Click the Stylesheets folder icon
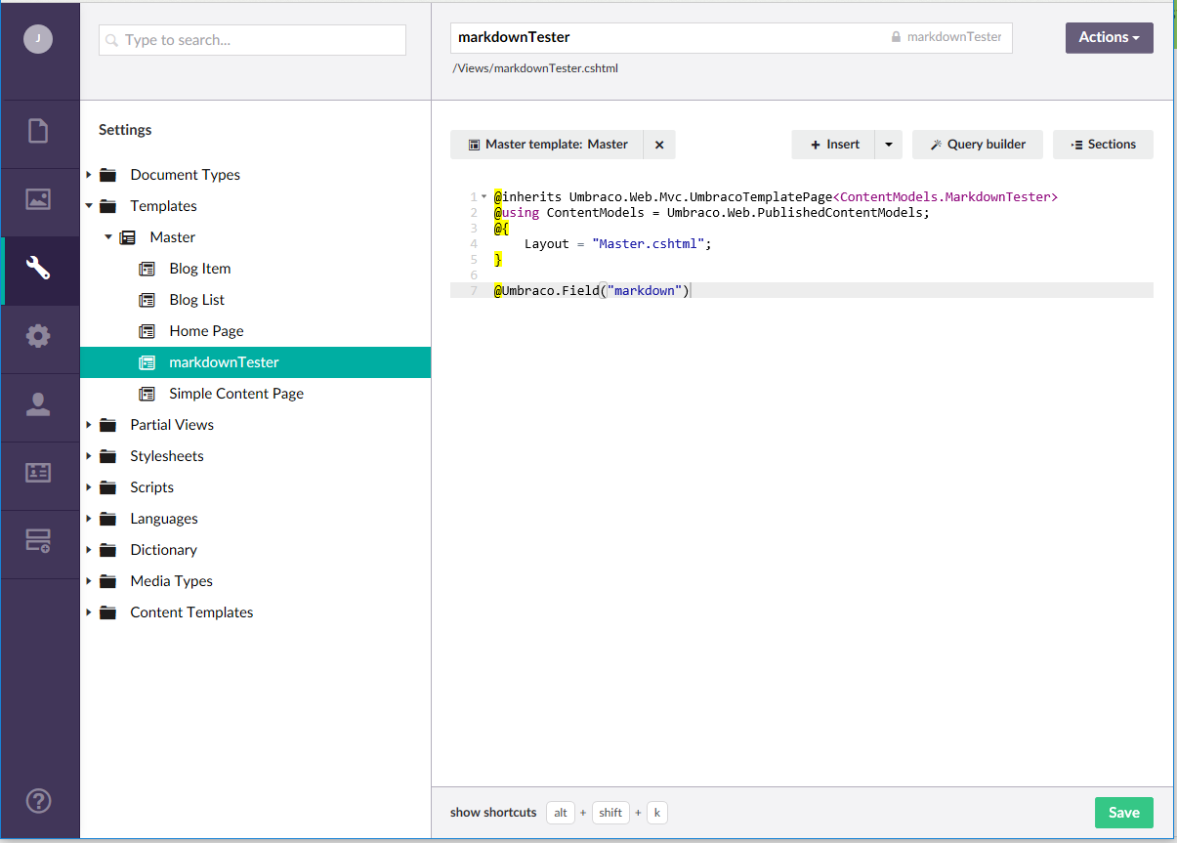1177x843 pixels. coord(108,456)
